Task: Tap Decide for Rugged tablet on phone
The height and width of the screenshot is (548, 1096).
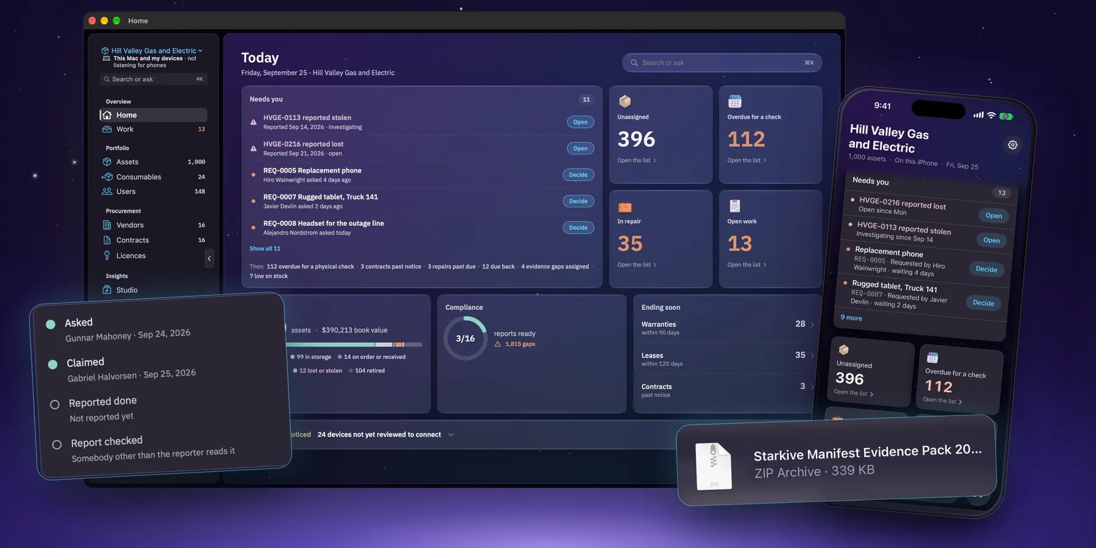Action: 983,303
